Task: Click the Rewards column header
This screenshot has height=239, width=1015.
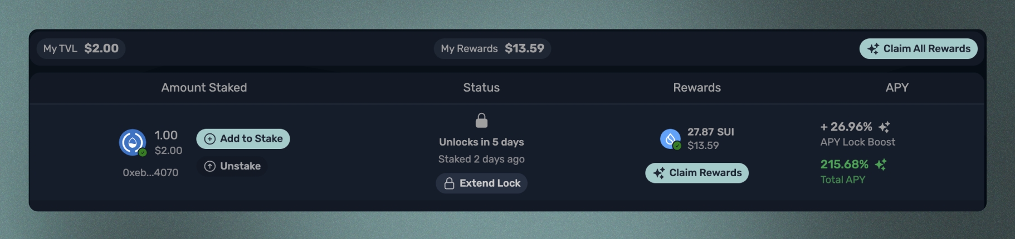Action: pos(696,88)
